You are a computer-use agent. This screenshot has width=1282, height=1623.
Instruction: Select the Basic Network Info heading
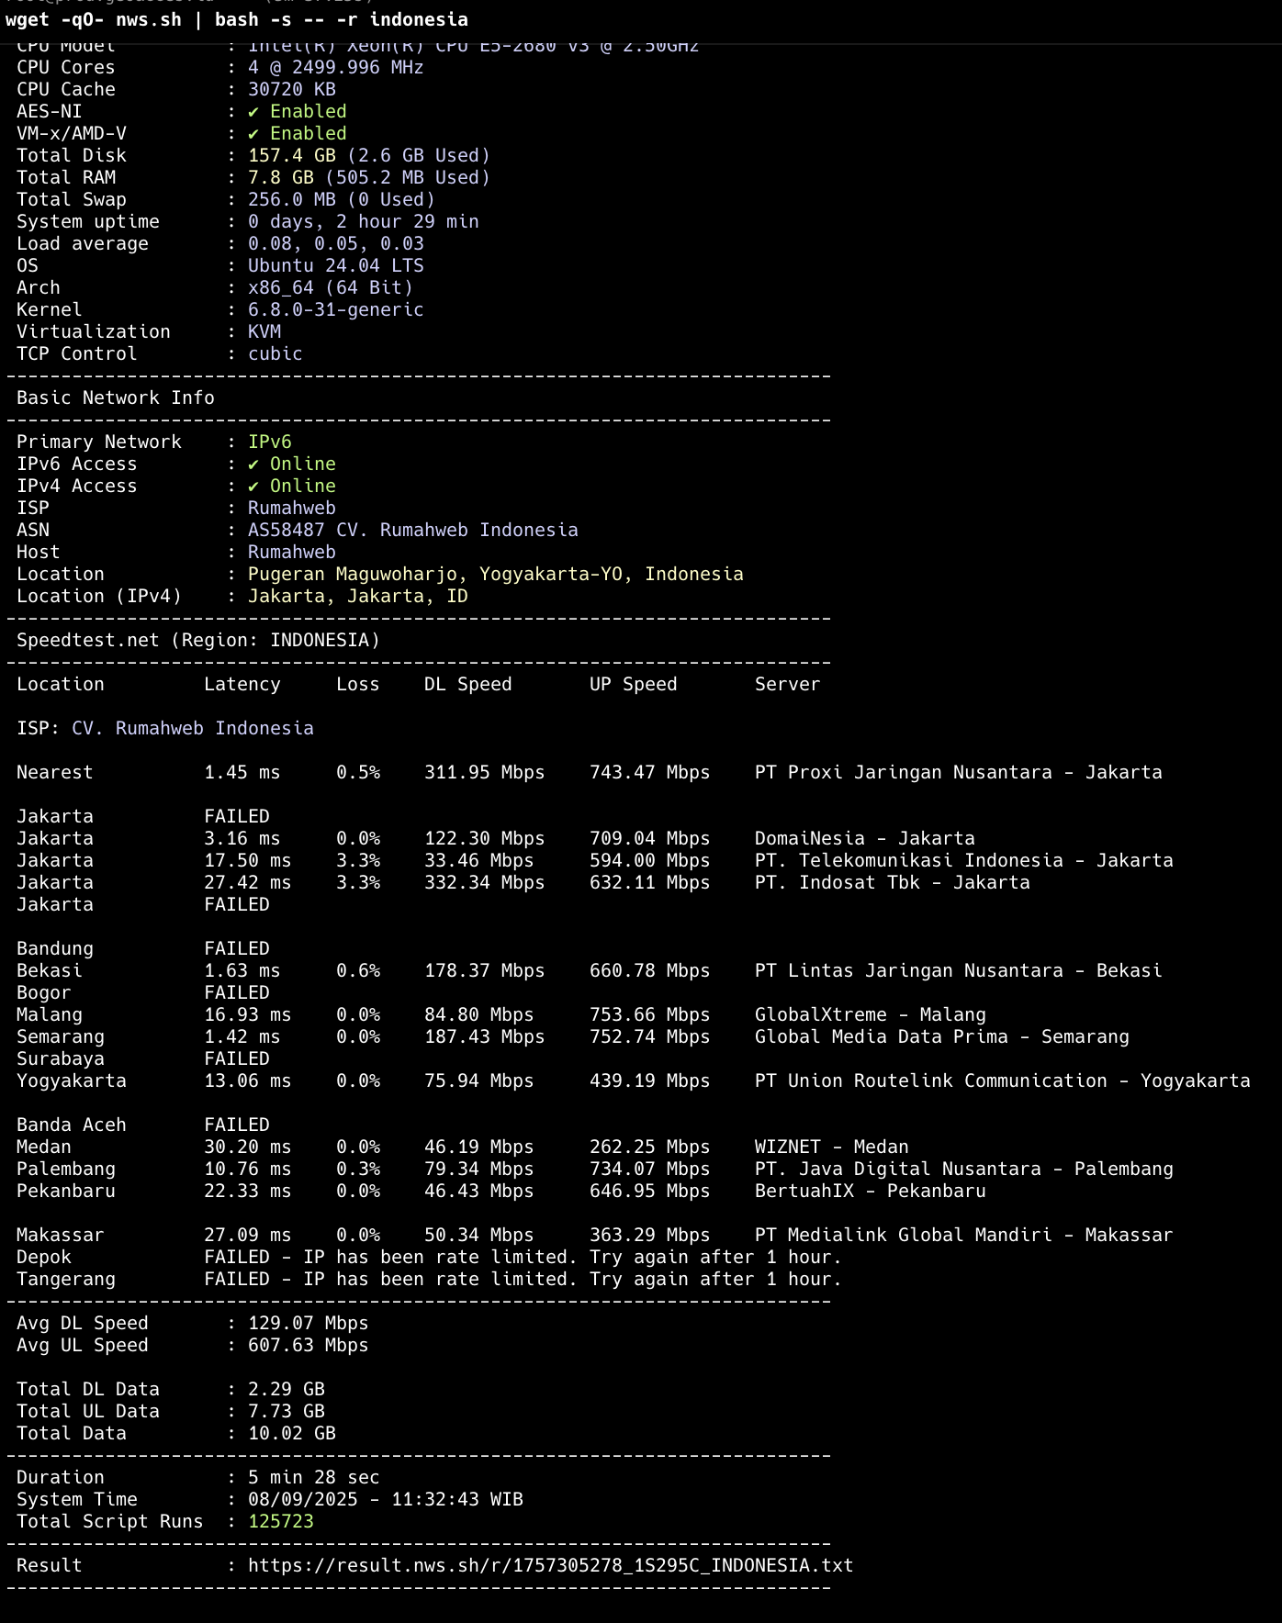(116, 397)
